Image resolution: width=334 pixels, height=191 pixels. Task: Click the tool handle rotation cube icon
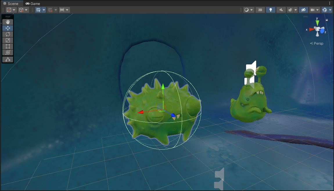point(21,10)
